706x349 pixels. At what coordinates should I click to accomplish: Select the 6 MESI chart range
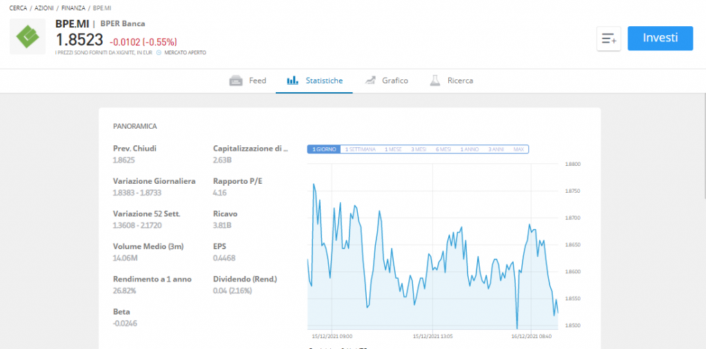(443, 149)
